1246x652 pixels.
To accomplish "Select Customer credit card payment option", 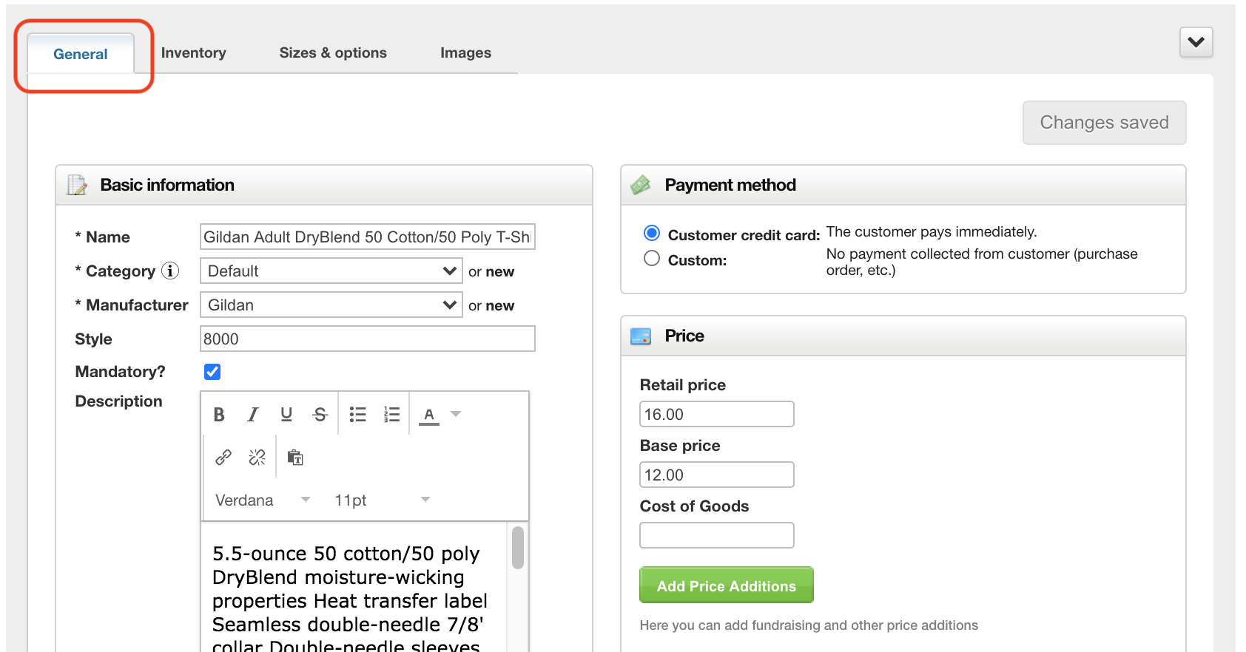I will pos(652,233).
